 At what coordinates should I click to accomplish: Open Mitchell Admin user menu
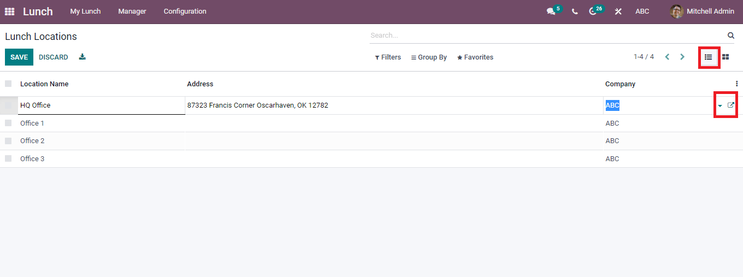(702, 11)
